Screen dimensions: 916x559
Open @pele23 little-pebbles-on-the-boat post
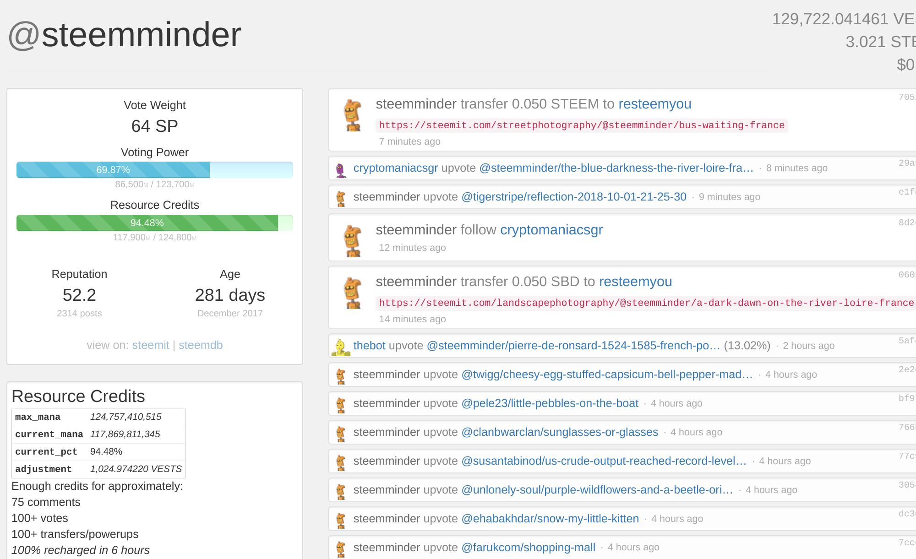coord(550,403)
